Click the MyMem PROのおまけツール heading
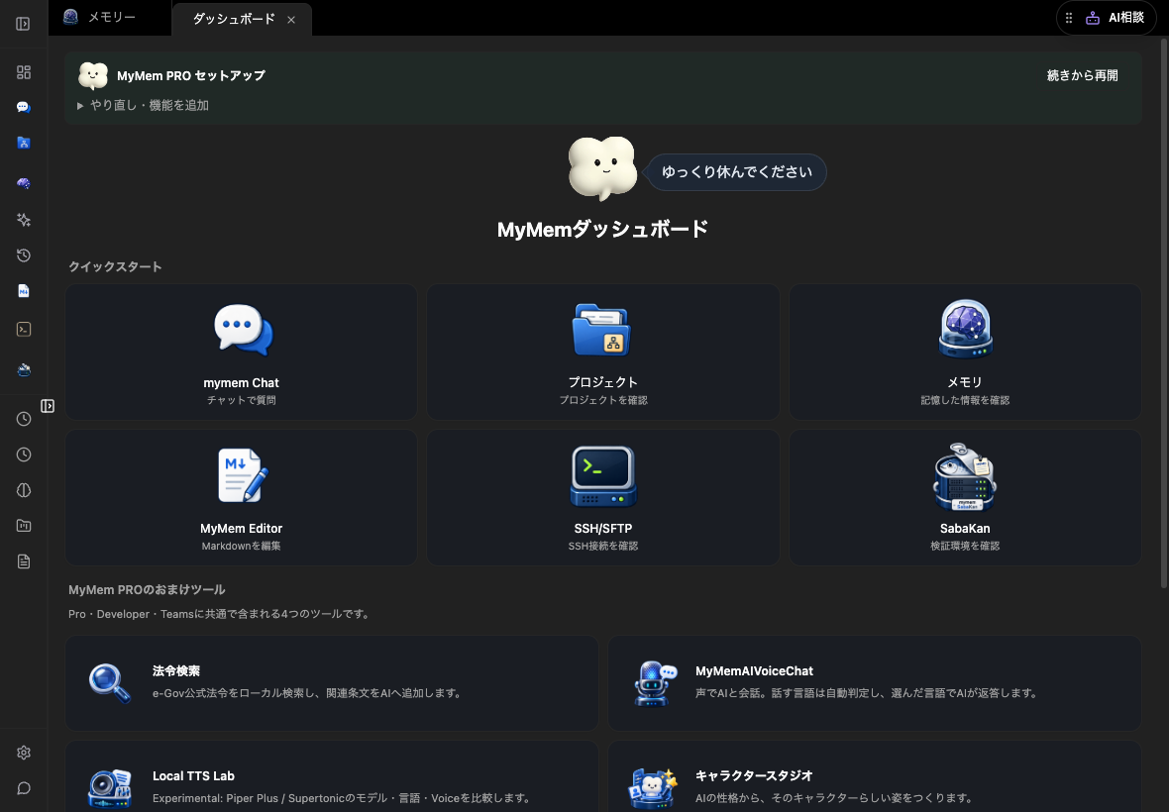 click(147, 590)
